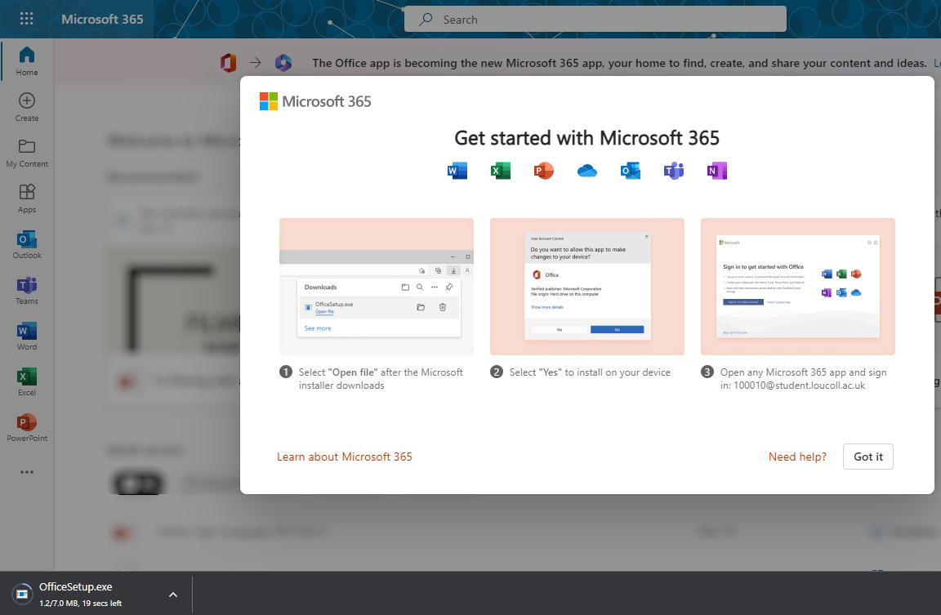This screenshot has height=615, width=941.
Task: Launch Excel from the sidebar
Action: pos(27,381)
